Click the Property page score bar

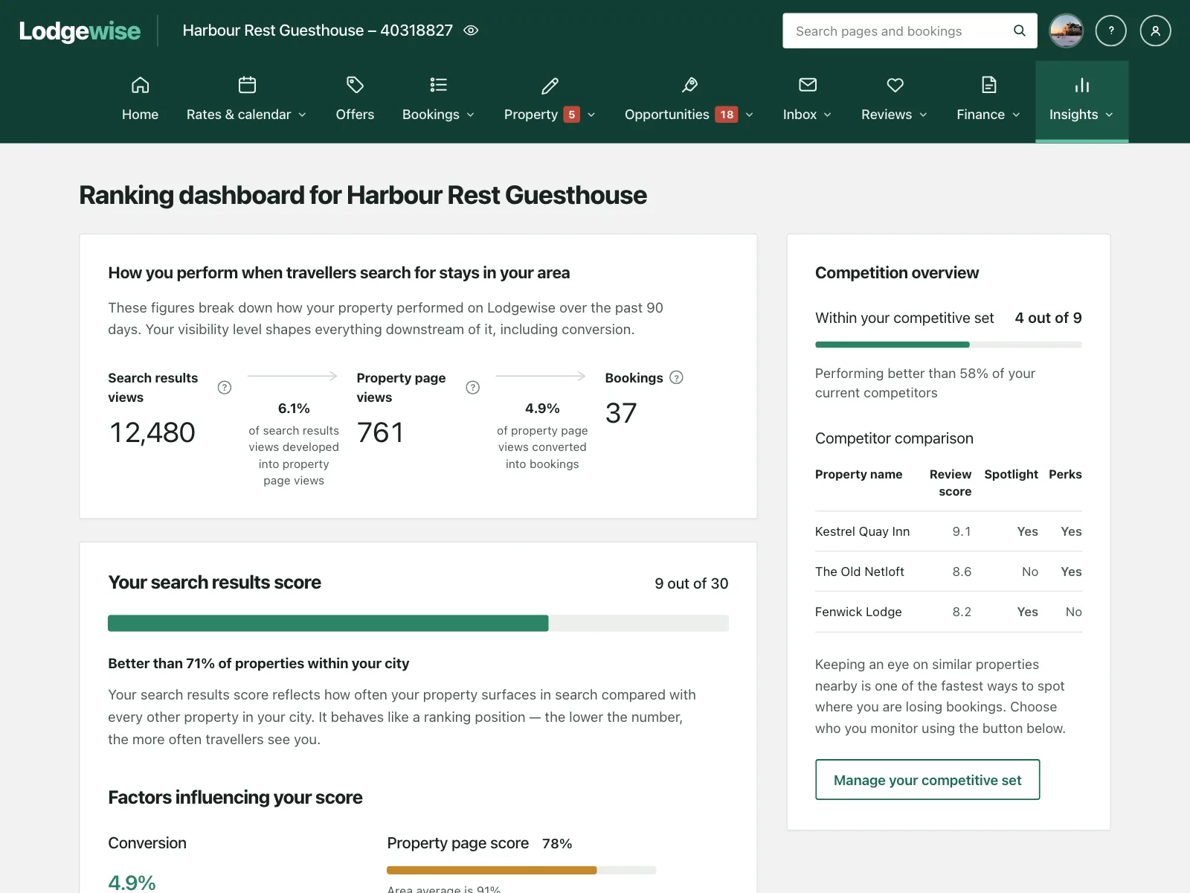pyautogui.click(x=521, y=870)
